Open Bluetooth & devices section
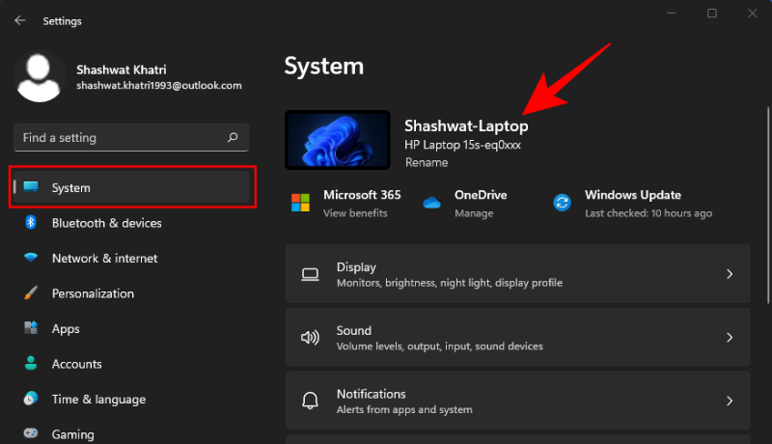772x444 pixels. pos(106,223)
